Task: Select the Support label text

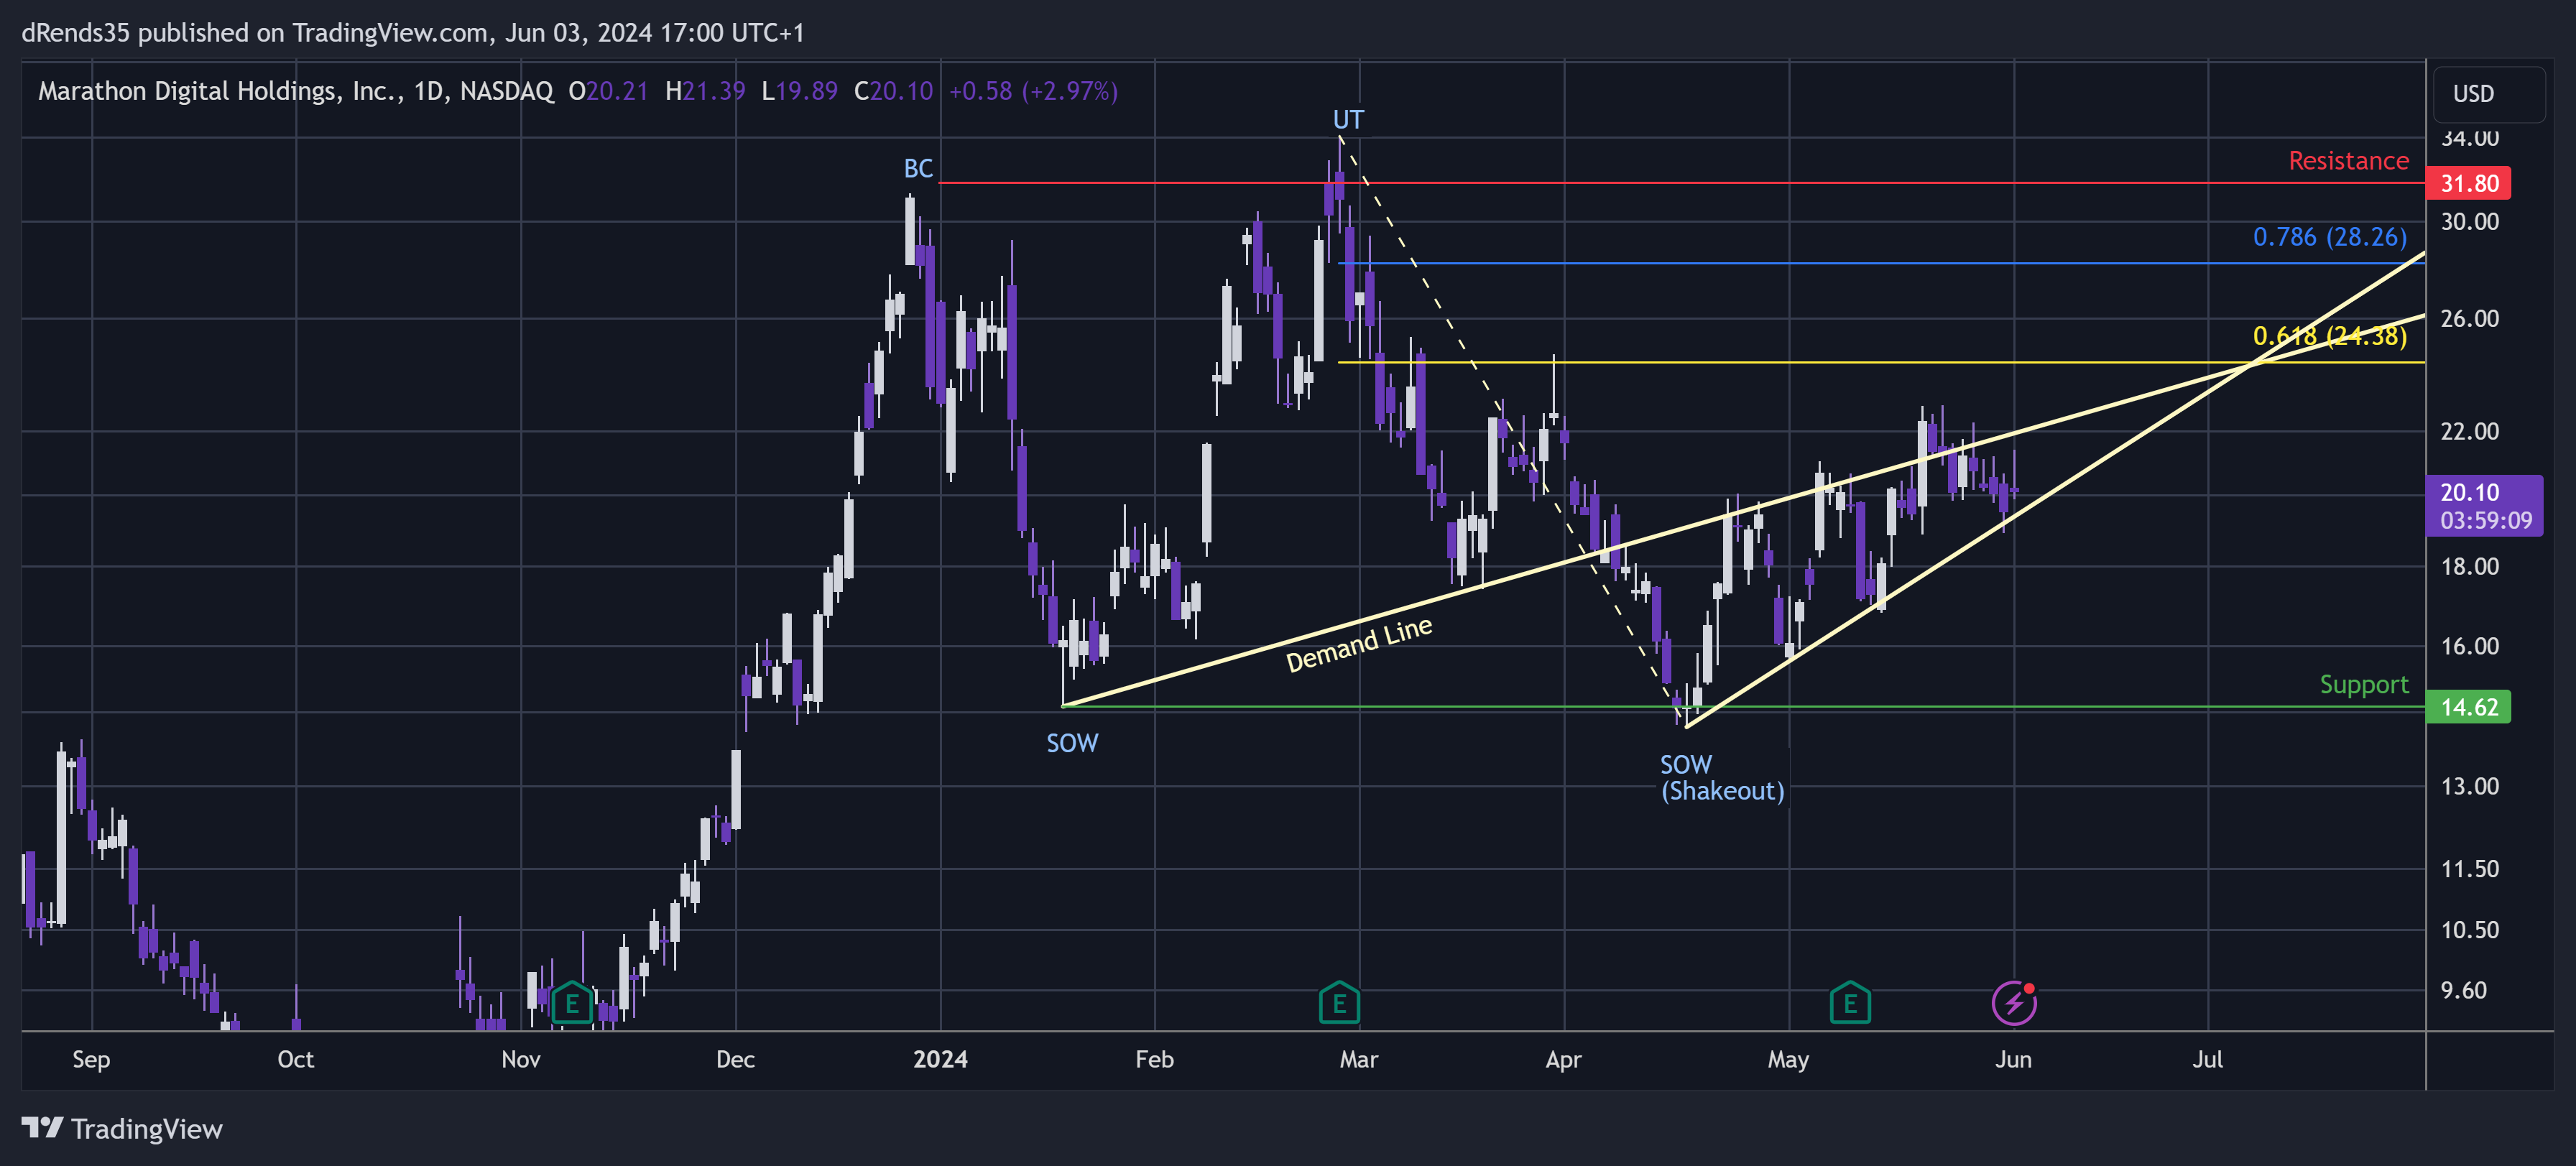Action: [x=2364, y=685]
